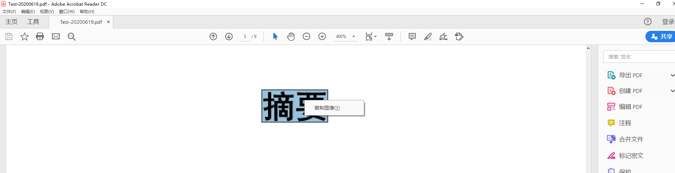Viewport: 675px width, 173px height.
Task: Send file by email envelope icon
Action: (56, 37)
